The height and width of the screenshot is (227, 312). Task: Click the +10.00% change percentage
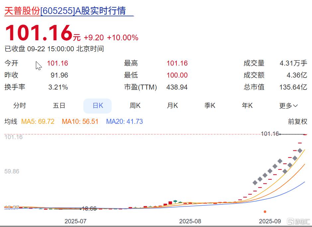[x=123, y=38]
